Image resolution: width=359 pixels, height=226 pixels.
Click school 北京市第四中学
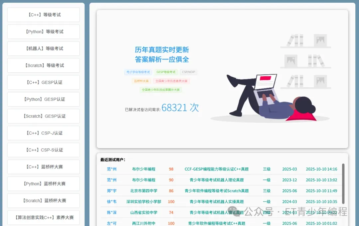144,190
